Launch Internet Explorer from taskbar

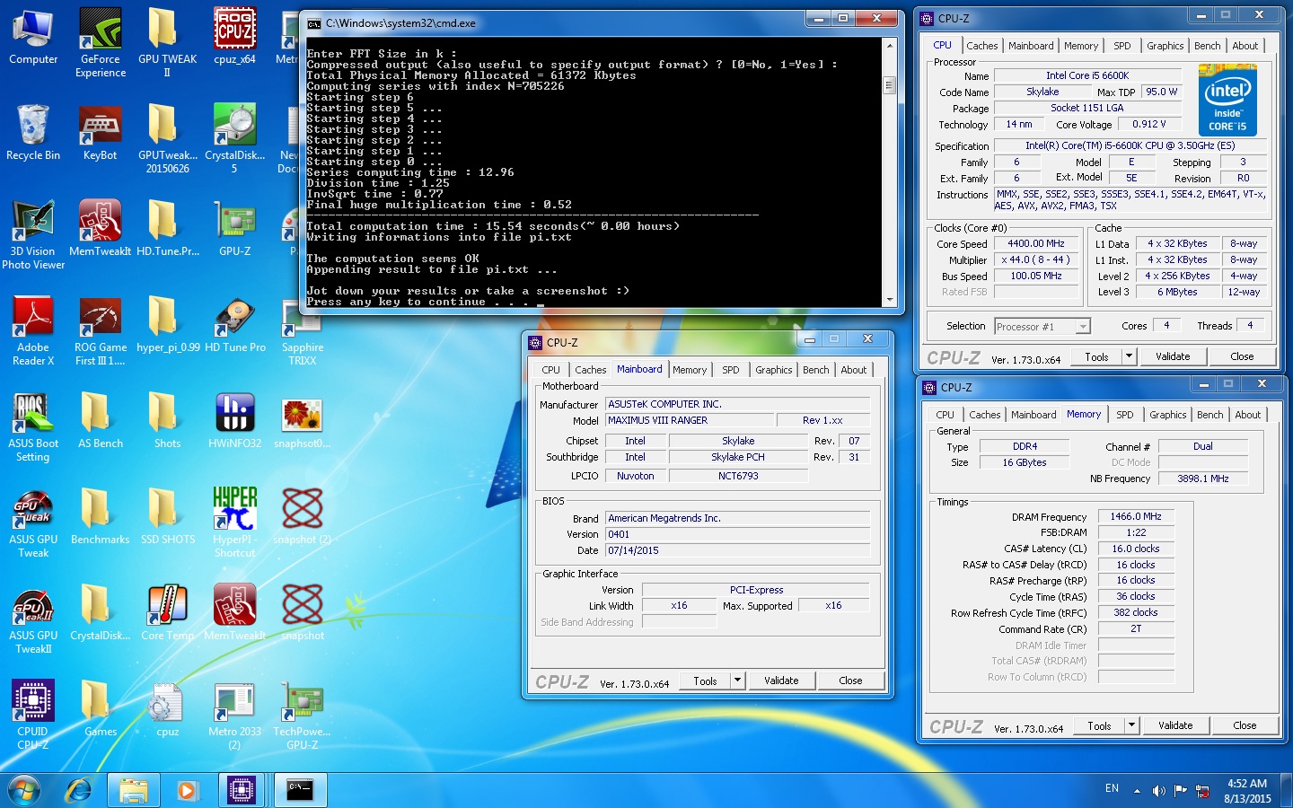coord(79,790)
